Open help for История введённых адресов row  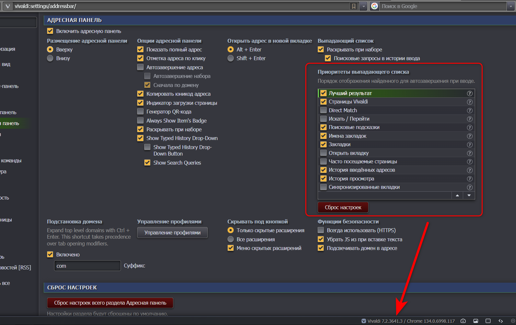[x=469, y=170]
